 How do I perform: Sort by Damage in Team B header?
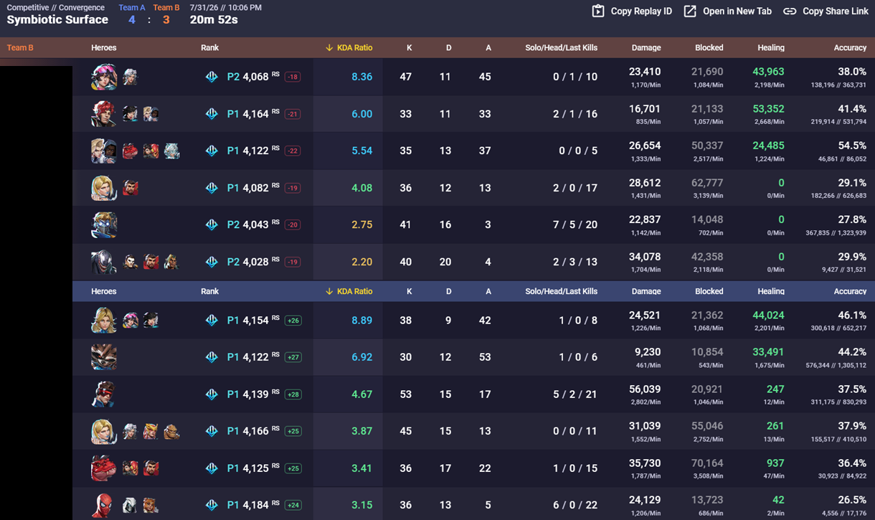click(646, 47)
